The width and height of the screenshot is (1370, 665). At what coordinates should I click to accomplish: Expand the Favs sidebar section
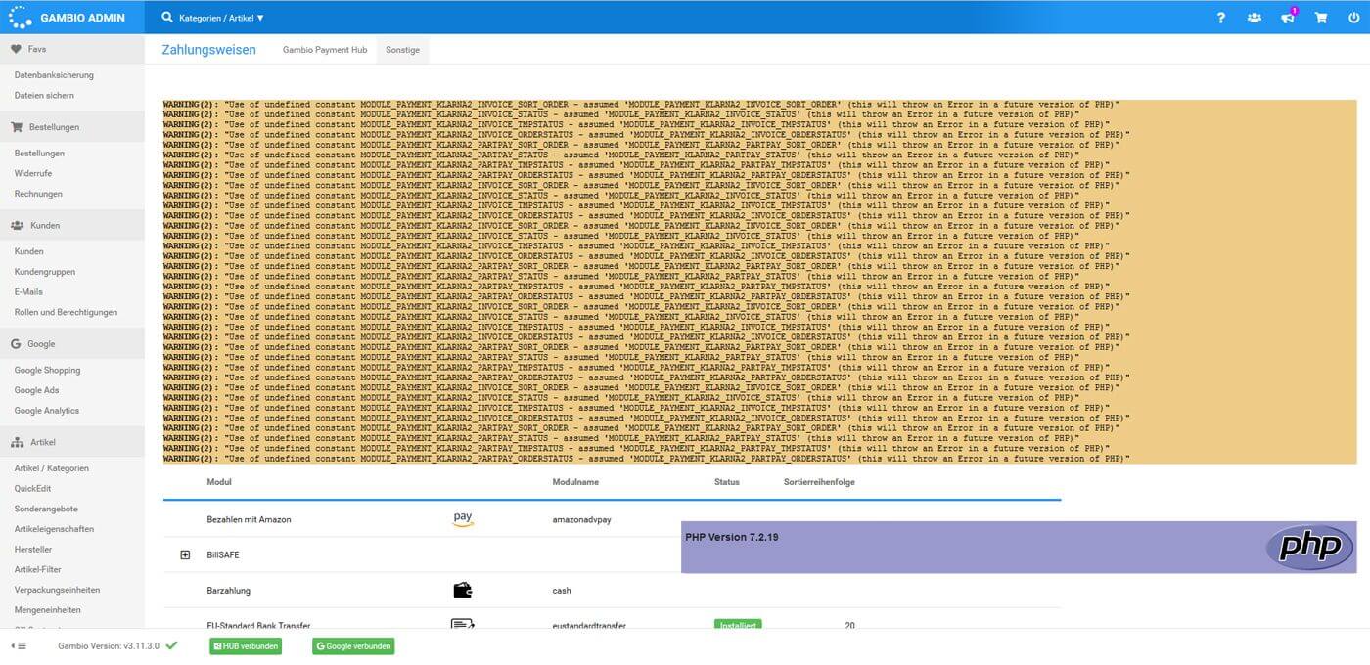[x=72, y=49]
